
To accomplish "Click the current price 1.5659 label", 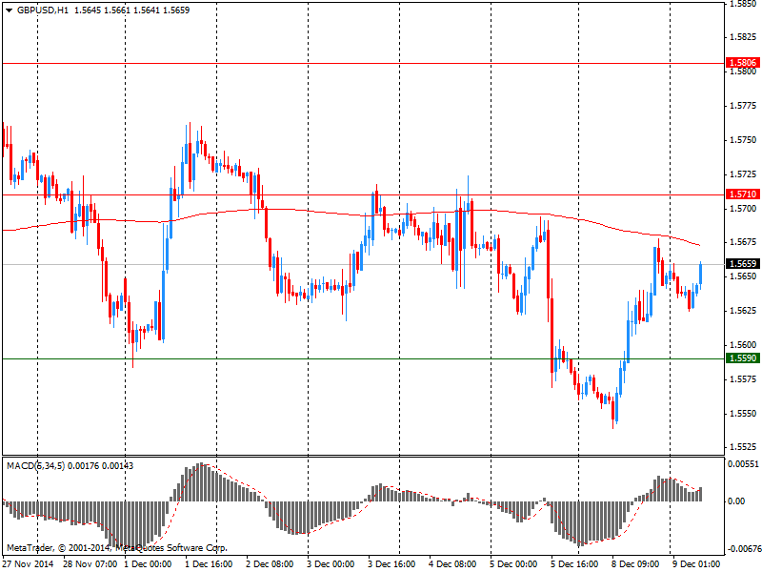I will pyautogui.click(x=743, y=264).
